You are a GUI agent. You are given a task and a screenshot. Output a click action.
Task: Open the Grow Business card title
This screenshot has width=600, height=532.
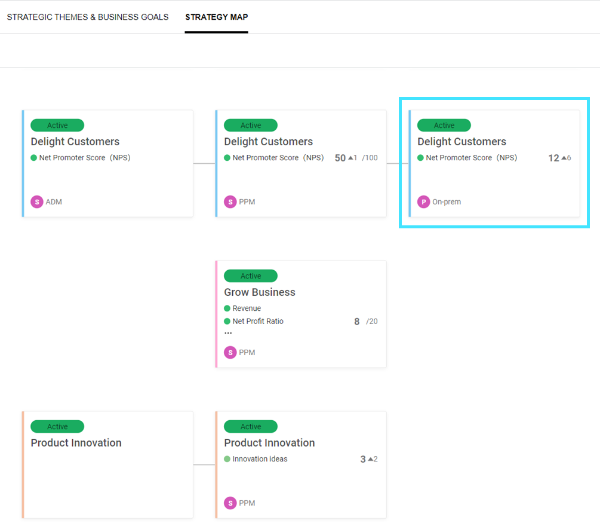(260, 292)
